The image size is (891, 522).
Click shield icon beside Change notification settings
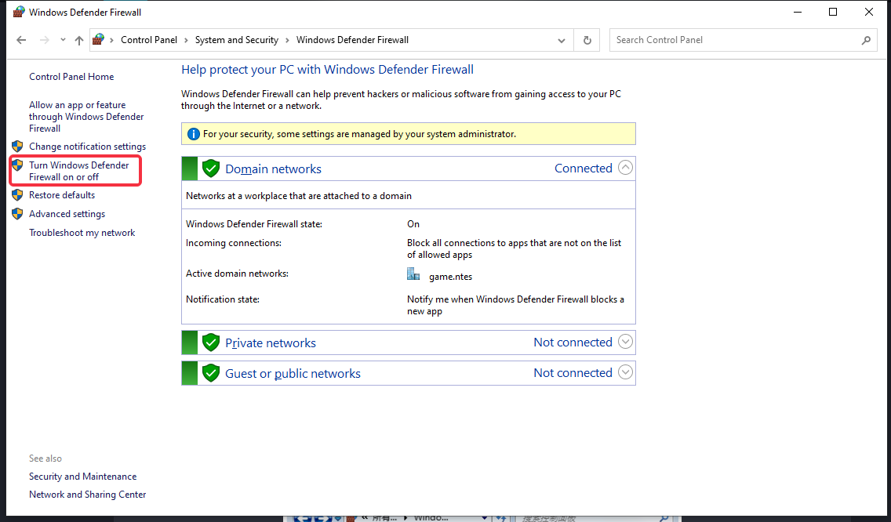(x=17, y=146)
